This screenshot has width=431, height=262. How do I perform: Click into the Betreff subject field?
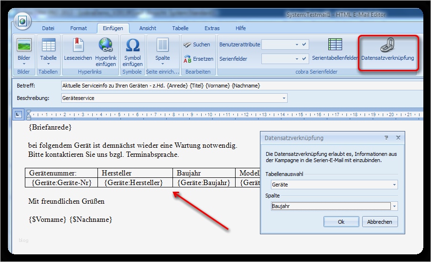click(242, 86)
